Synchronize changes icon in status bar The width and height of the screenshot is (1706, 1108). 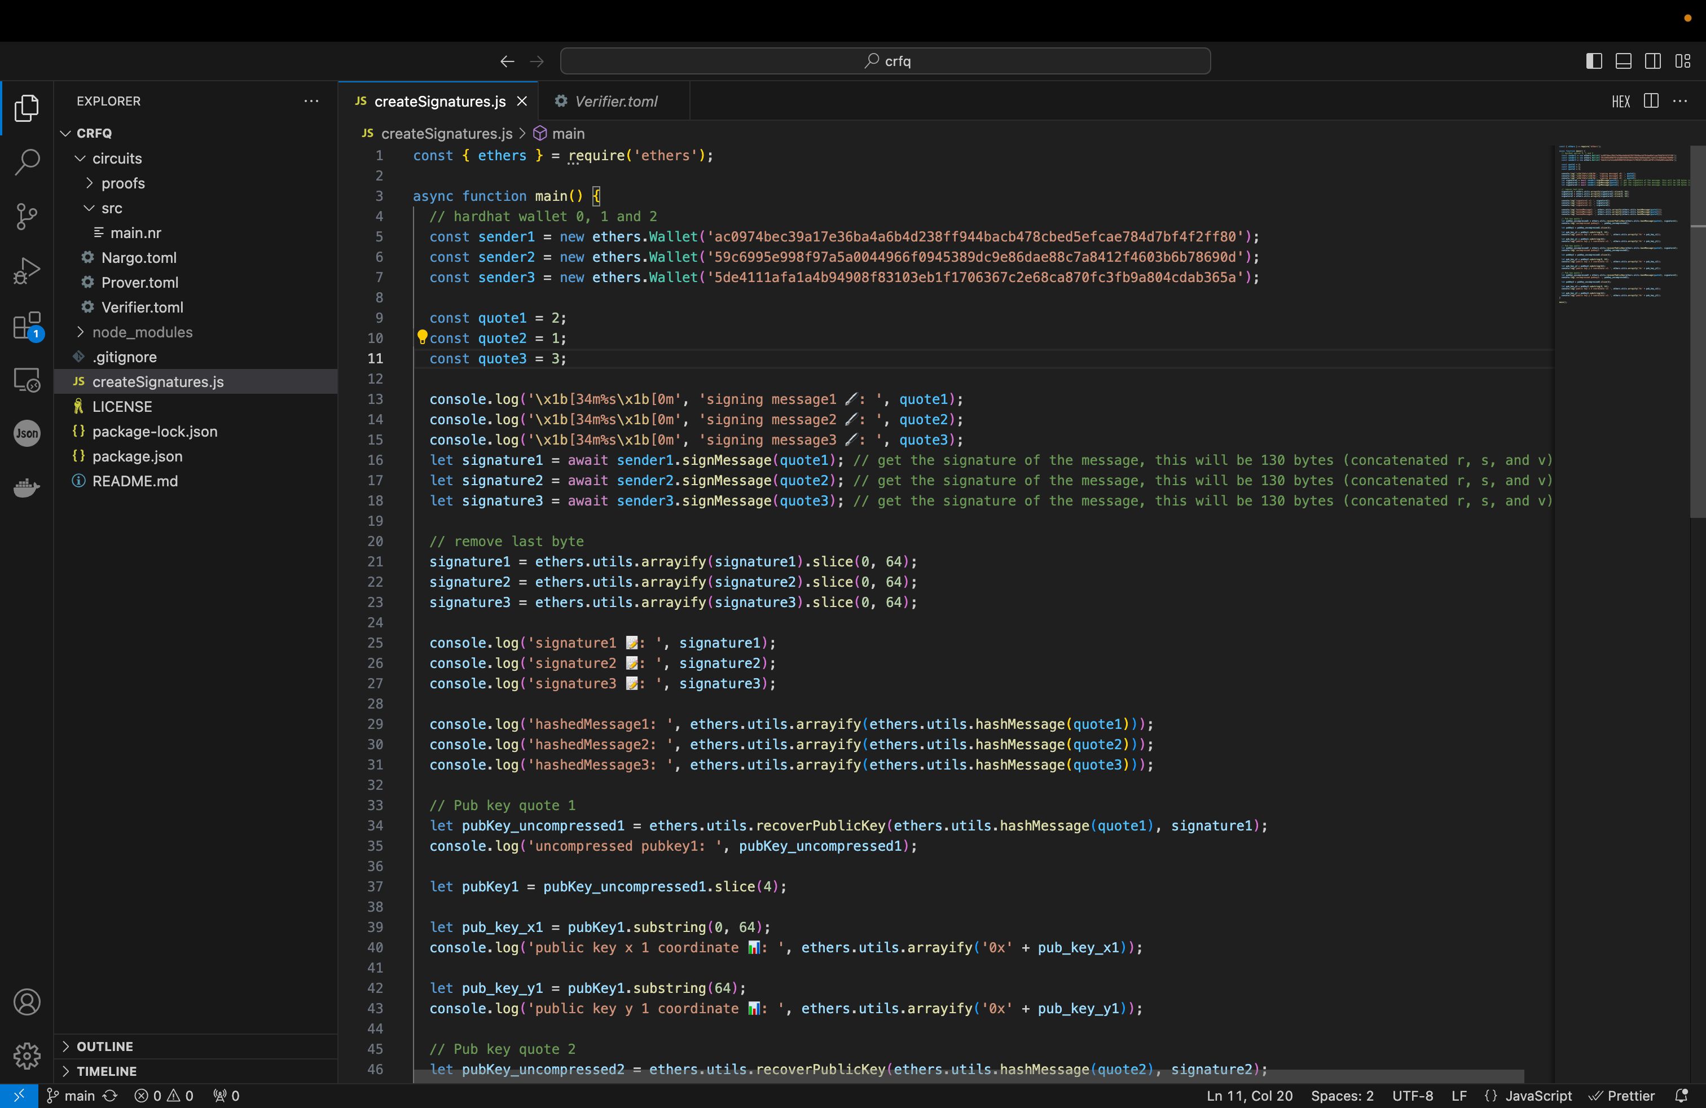point(109,1096)
